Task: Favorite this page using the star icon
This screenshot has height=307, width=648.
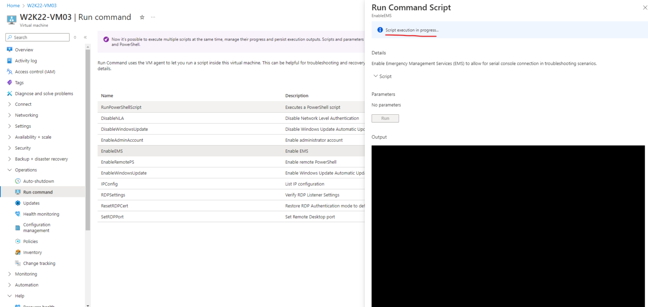Action: 142,17
